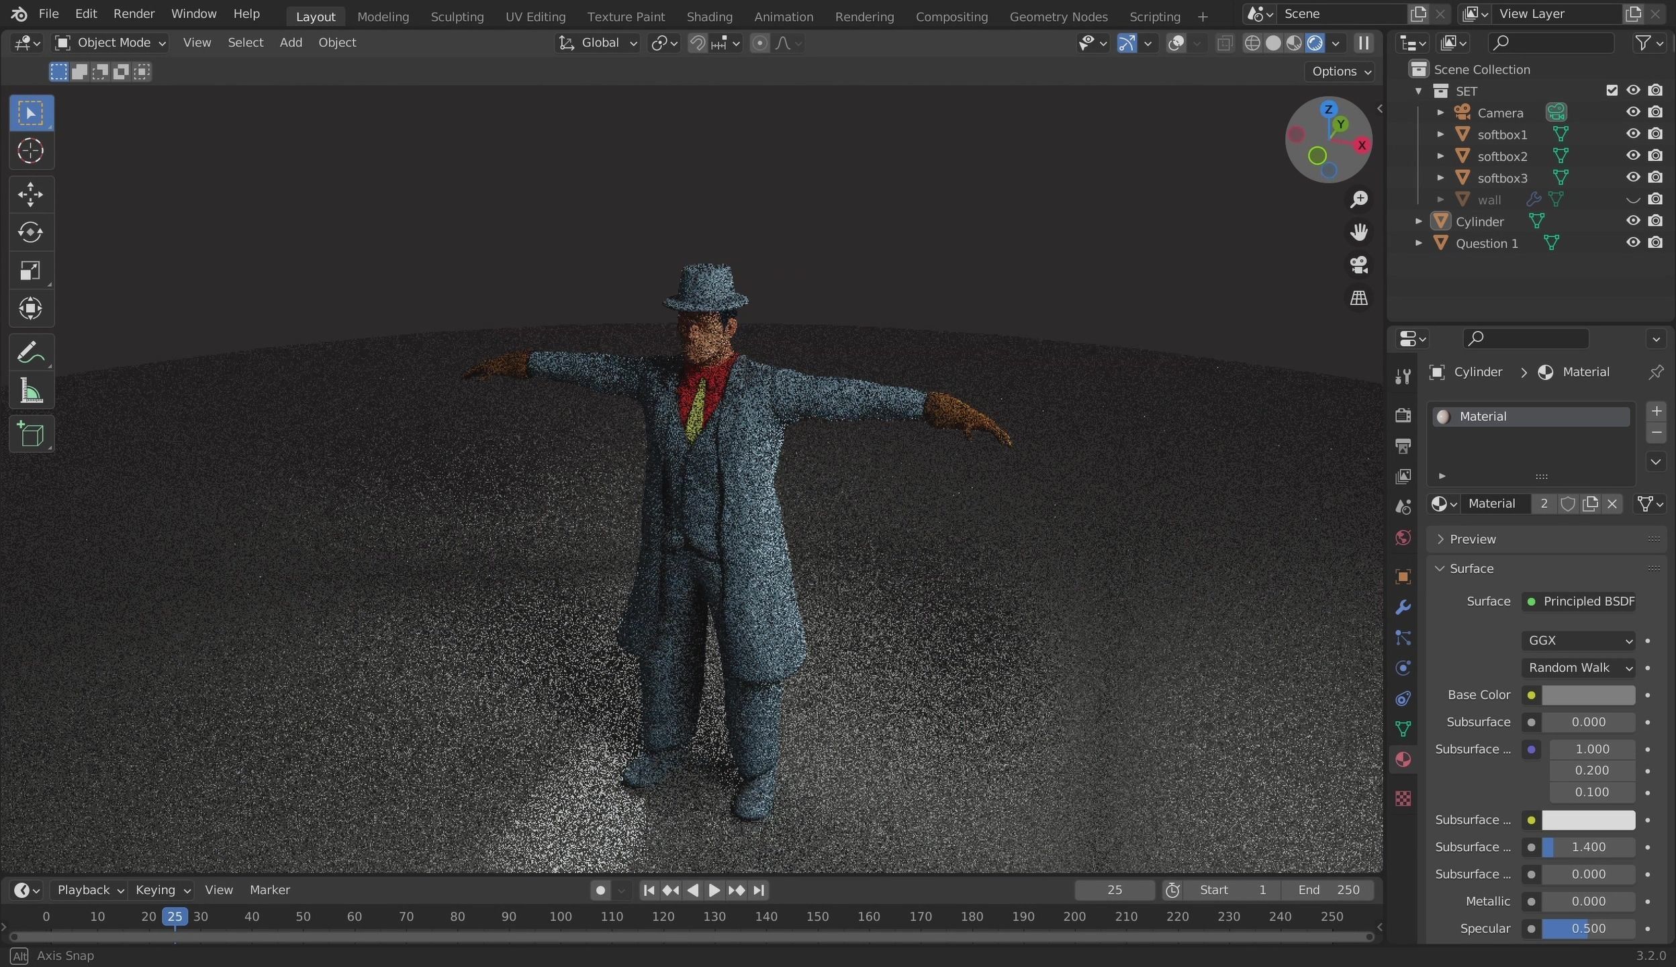Image resolution: width=1676 pixels, height=967 pixels.
Task: Select the Annotate tool
Action: [x=30, y=351]
